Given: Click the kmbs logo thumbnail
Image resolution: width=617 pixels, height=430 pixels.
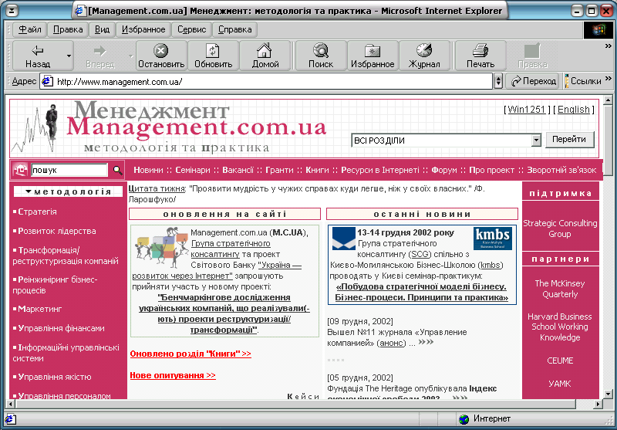Looking at the screenshot, I should pyautogui.click(x=492, y=239).
